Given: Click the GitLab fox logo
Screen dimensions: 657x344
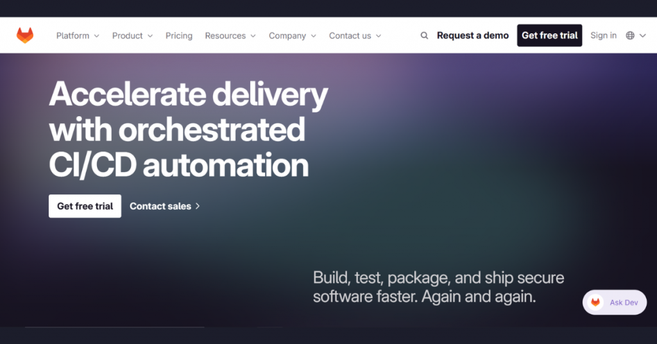Looking at the screenshot, I should click(x=25, y=35).
